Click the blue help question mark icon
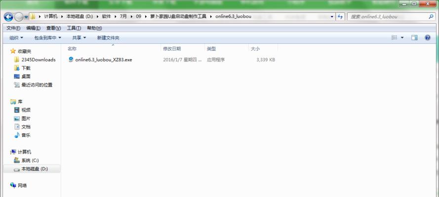 428,37
